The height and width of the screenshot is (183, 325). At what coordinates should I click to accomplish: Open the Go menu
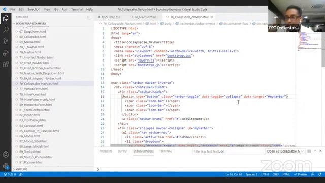[x=56, y=9]
